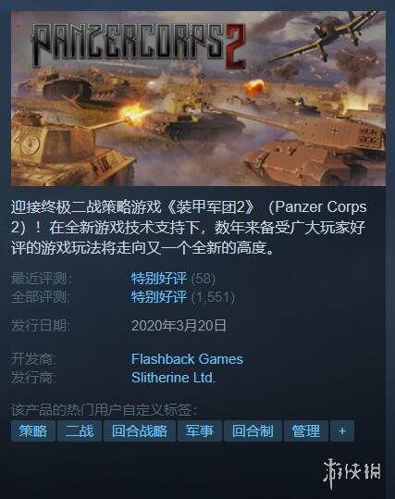Image resolution: width=395 pixels, height=499 pixels.
Task: Click the release date 2020年3月20日
Action: point(179,326)
